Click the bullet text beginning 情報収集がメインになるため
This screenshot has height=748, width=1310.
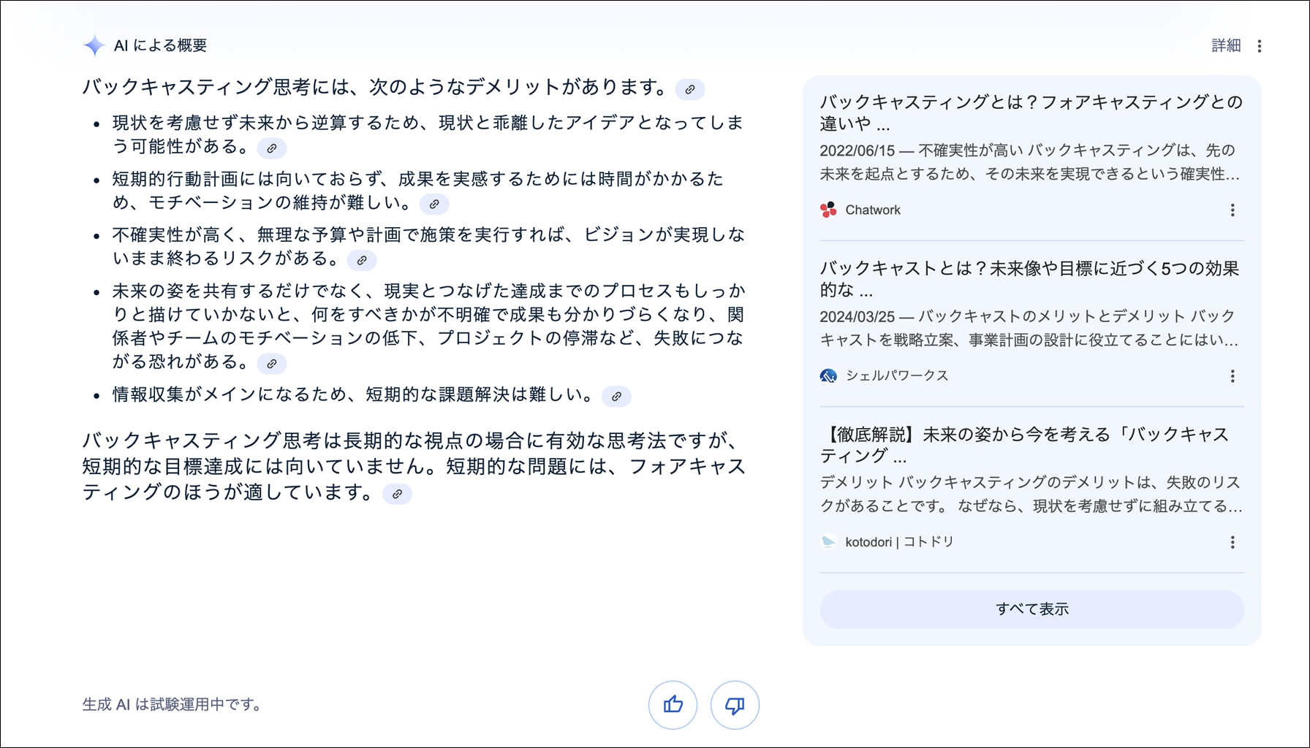pyautogui.click(x=354, y=394)
